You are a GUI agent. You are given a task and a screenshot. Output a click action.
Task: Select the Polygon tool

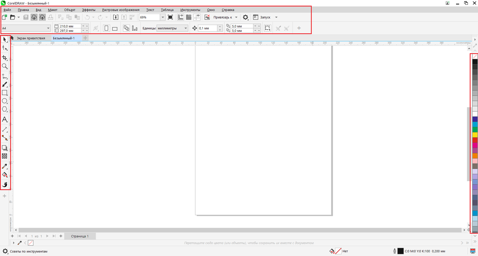click(5, 109)
